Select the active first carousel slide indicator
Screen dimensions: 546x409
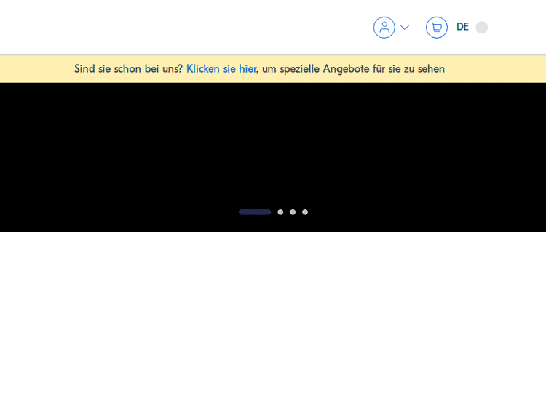click(254, 212)
